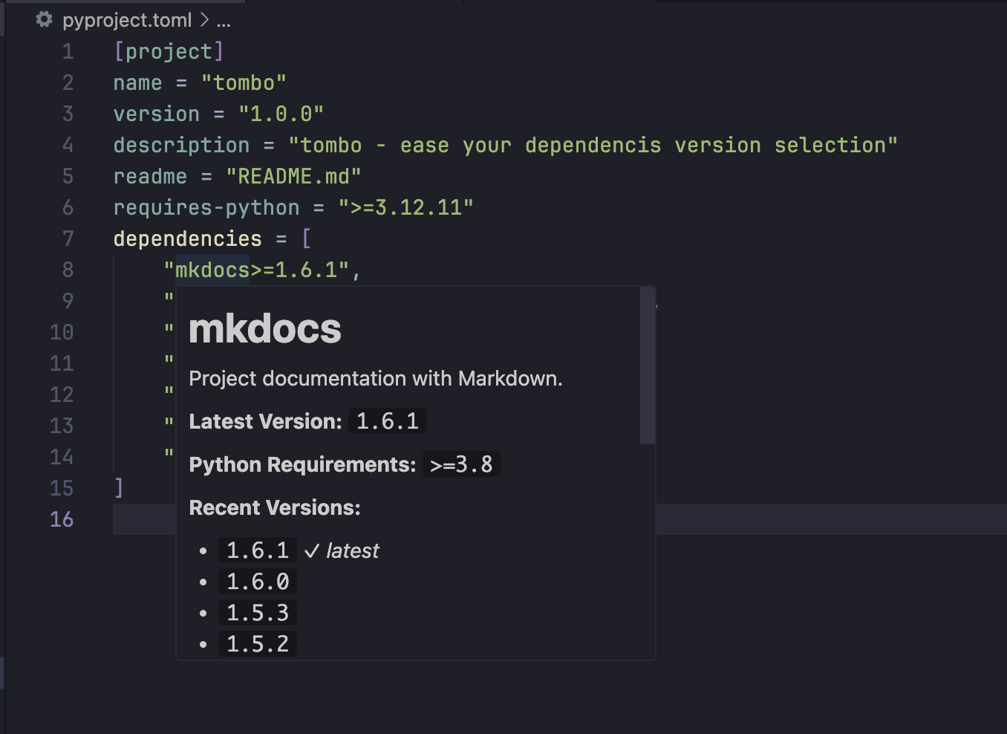Viewport: 1007px width, 734px height.
Task: Click line number 7 in gutter
Action: click(x=68, y=238)
